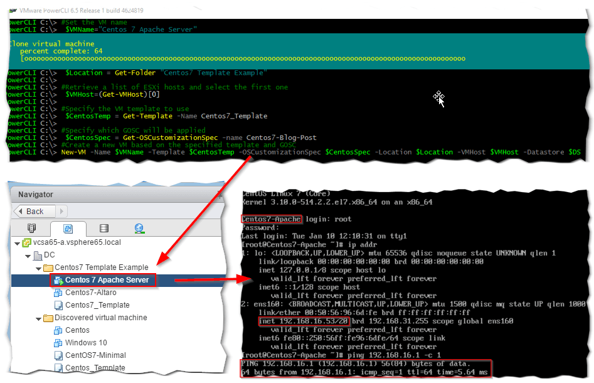Collapse the Discovered virtual machine folder
The image size is (594, 383).
pyautogui.click(x=39, y=319)
